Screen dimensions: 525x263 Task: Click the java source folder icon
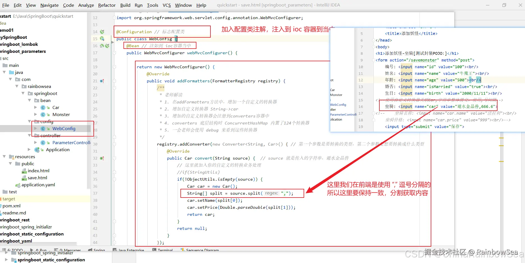pyautogui.click(x=12, y=72)
